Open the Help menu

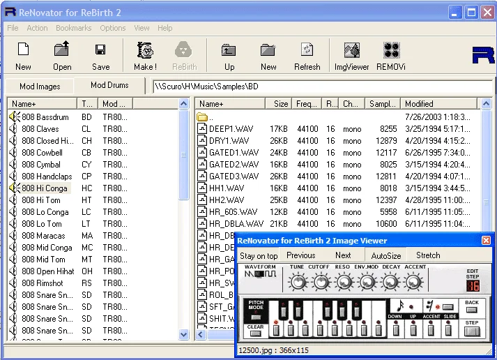click(165, 28)
